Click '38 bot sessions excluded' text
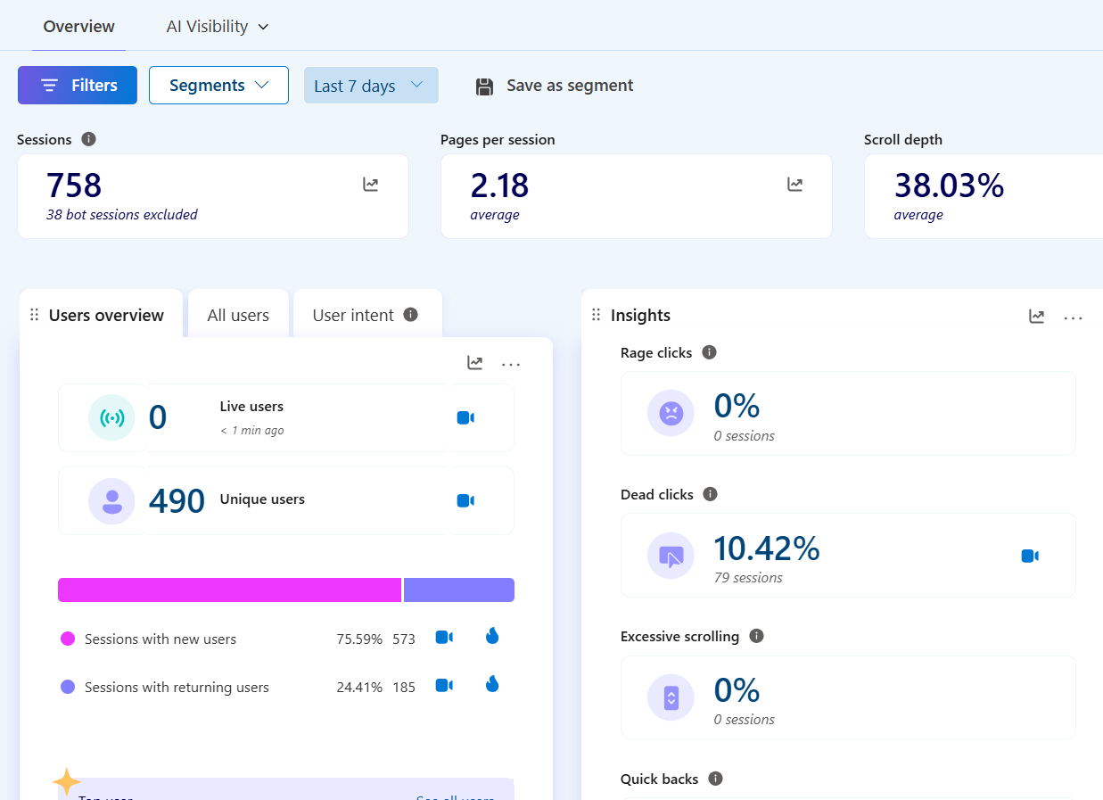This screenshot has width=1103, height=800. pos(122,215)
